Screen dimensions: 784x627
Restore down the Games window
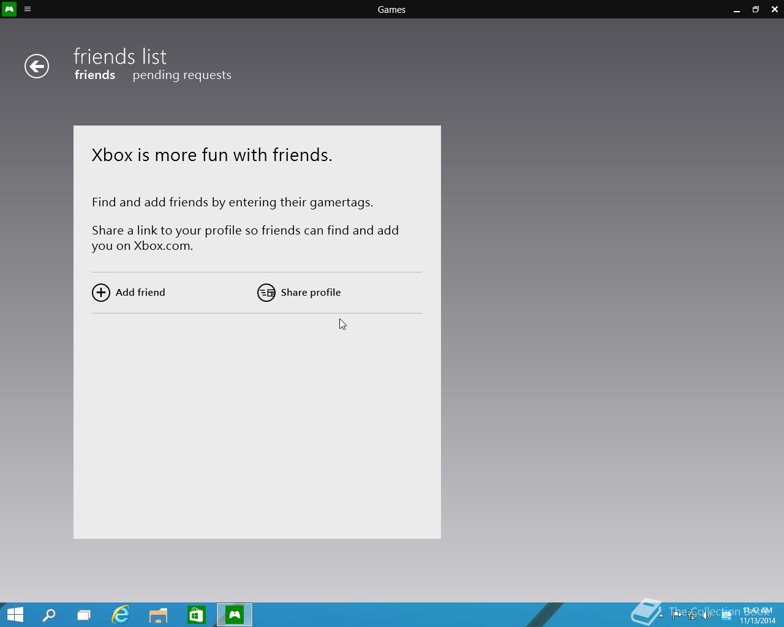click(756, 9)
